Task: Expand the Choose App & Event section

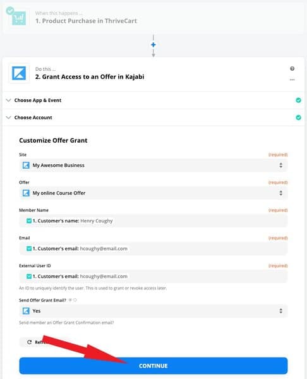Action: (x=153, y=100)
